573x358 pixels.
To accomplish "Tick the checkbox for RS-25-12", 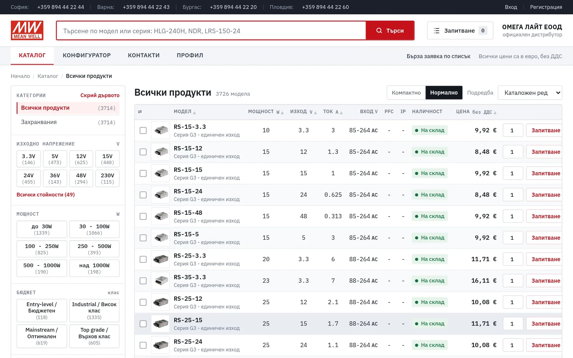I will 143,302.
